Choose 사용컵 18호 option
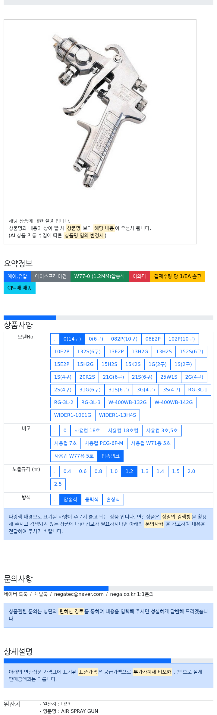 [x=87, y=431]
